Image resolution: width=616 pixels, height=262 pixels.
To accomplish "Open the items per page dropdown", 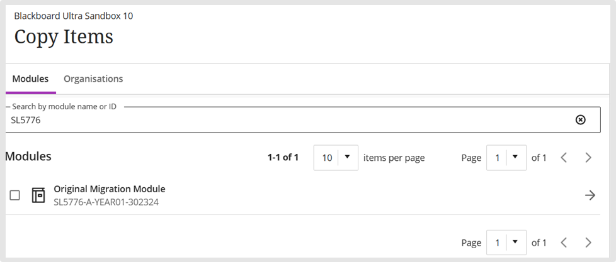I will [x=336, y=158].
